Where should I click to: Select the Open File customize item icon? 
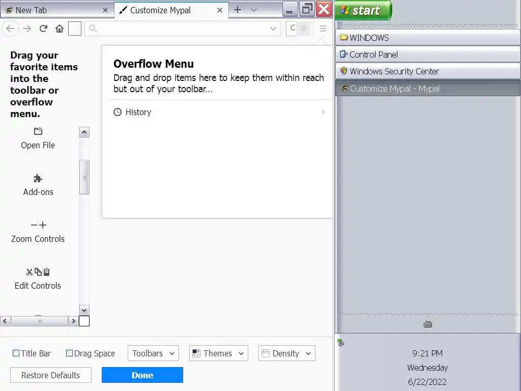pyautogui.click(x=38, y=131)
